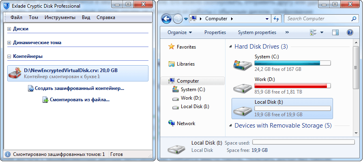Screen dimensions: 363x162
Task: Click the search magnifier icon
Action: (354, 19)
